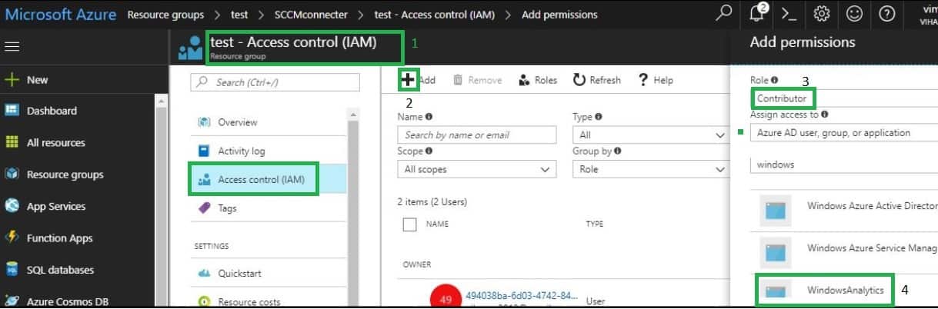Click the Search by name or email field
Screen dimensions: 938x309
[x=477, y=135]
